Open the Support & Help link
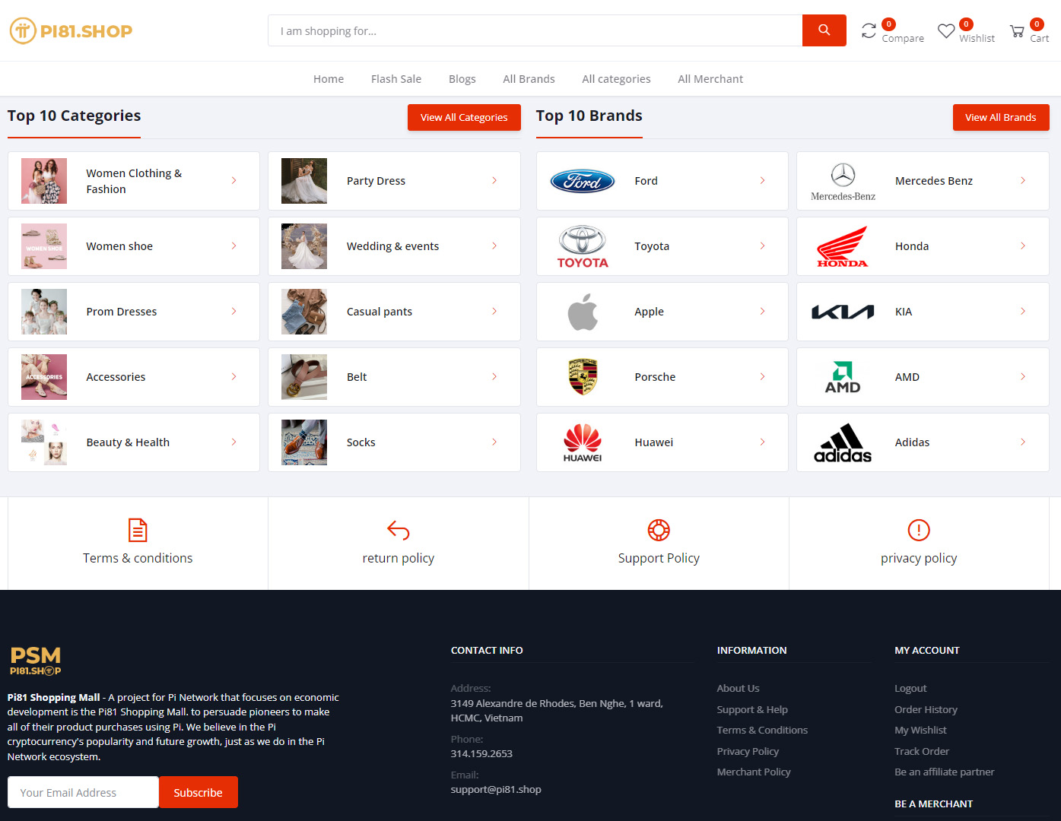The image size is (1061, 821). [x=752, y=710]
